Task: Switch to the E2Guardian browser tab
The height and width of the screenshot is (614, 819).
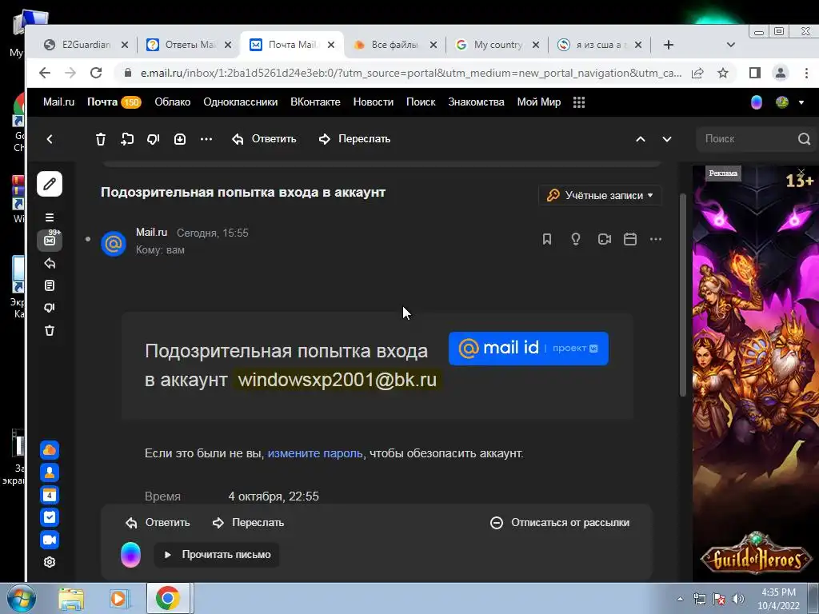Action: click(x=83, y=45)
